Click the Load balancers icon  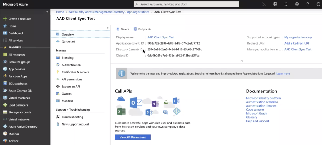click(x=5, y=105)
